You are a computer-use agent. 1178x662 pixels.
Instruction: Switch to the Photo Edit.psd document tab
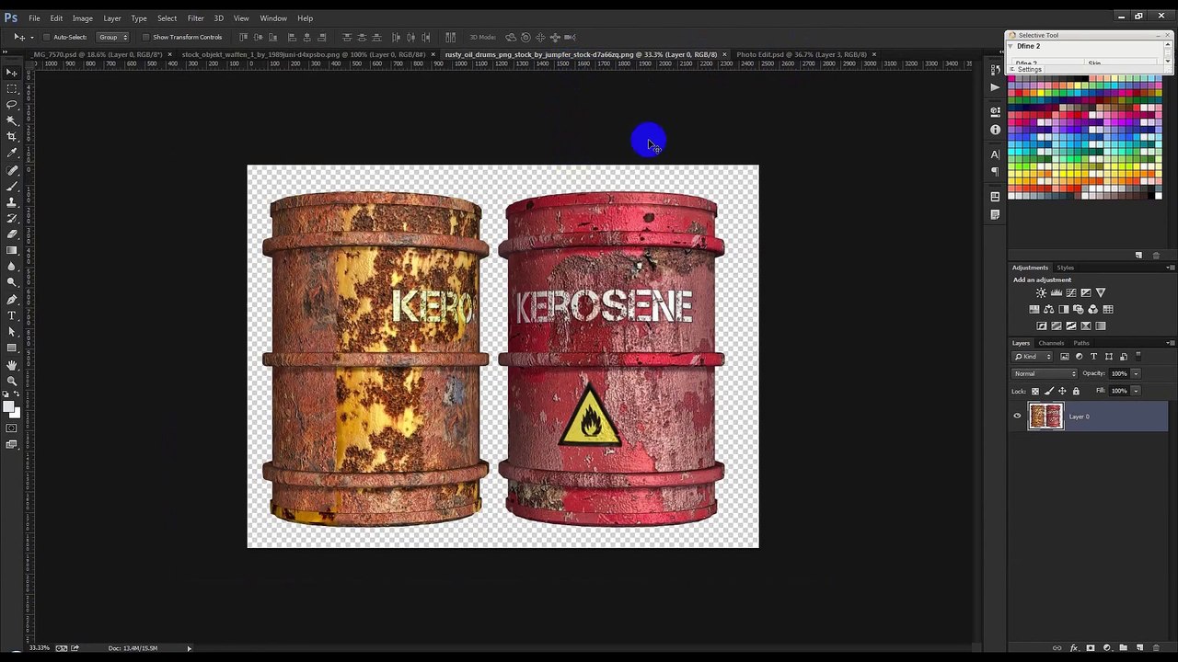coord(802,54)
